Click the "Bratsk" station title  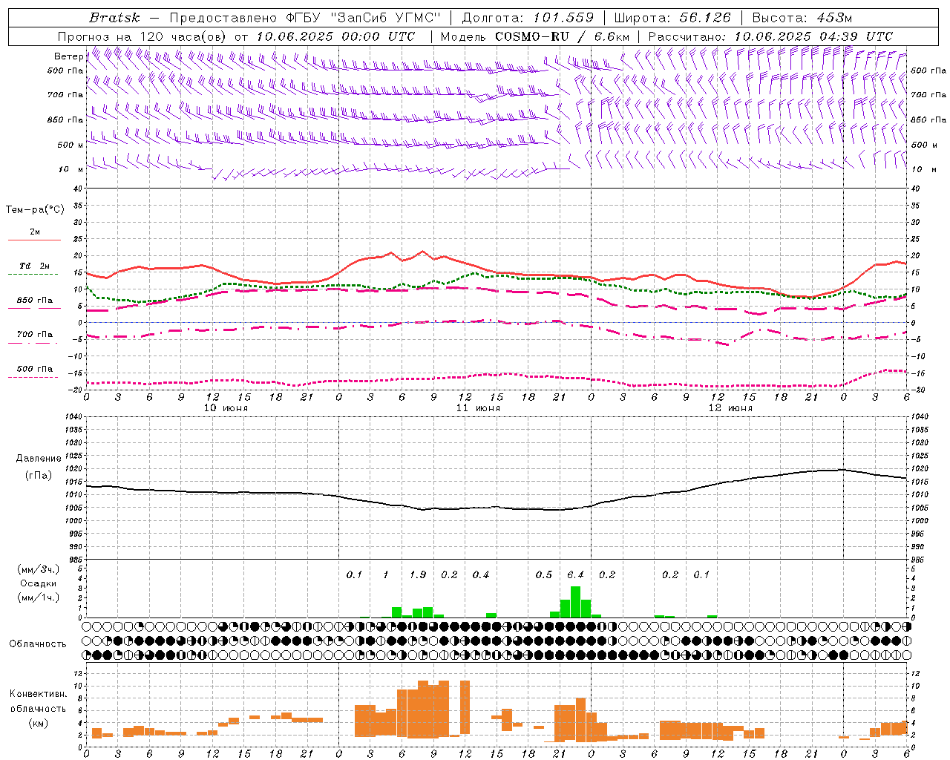(114, 18)
